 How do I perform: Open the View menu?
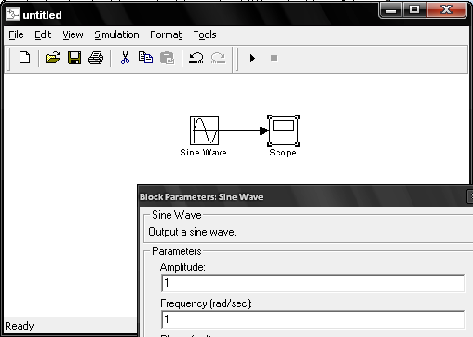tap(73, 34)
